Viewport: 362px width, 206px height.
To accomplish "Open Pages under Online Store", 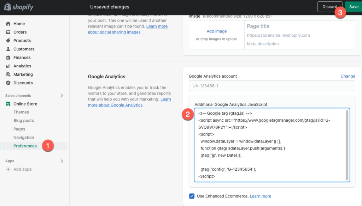I will click(x=19, y=129).
